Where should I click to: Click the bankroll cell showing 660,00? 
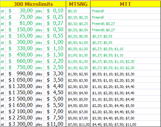click(x=20, y=61)
